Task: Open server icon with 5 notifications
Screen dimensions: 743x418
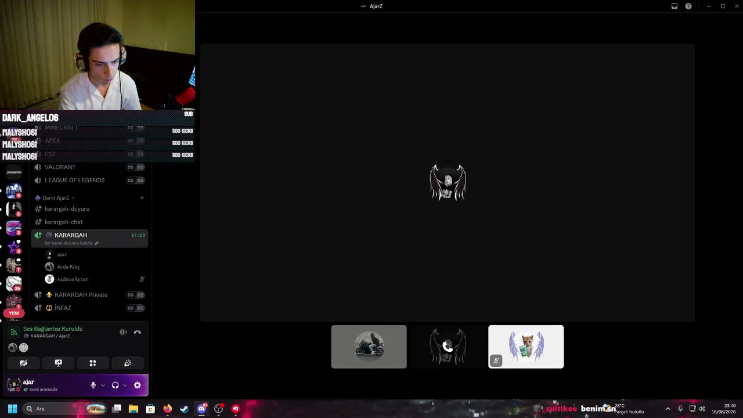Action: point(14,209)
